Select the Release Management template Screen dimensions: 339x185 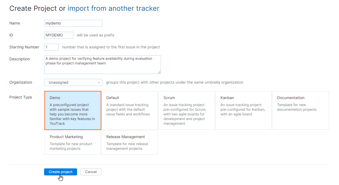tap(129, 142)
